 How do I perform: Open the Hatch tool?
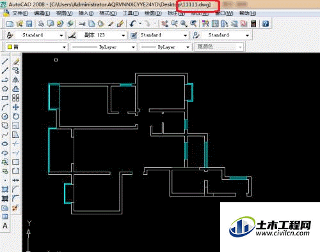point(5,189)
